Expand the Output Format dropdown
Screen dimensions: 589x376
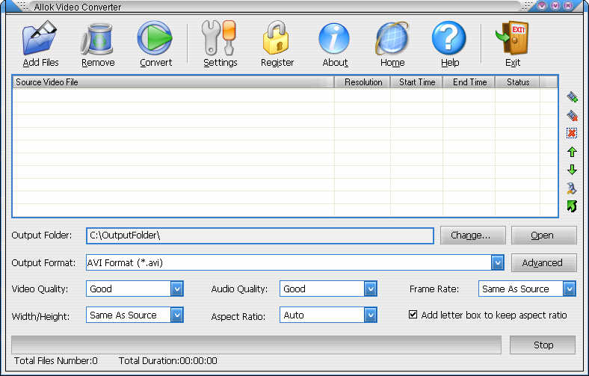coord(497,262)
